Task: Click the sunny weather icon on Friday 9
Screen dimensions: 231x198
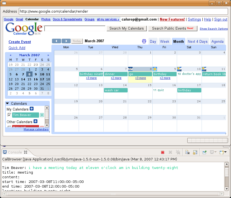Action: [x=155, y=69]
